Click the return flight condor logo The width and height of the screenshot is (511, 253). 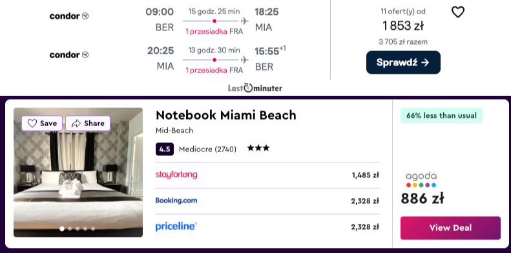[x=68, y=54]
